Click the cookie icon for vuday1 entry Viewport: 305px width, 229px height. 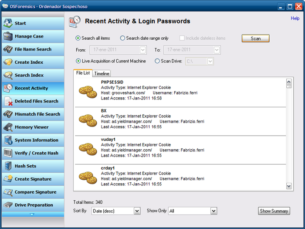(88, 149)
